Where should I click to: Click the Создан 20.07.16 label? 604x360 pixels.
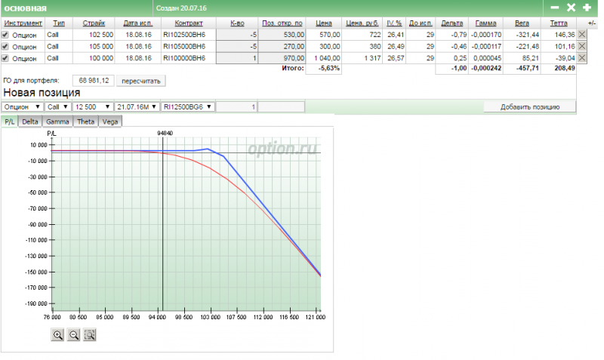(x=181, y=8)
